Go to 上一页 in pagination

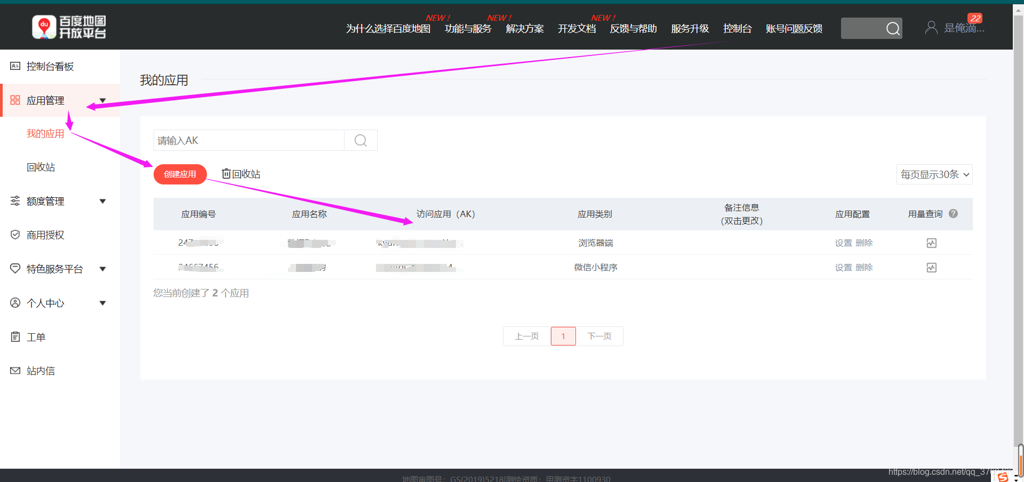(527, 336)
